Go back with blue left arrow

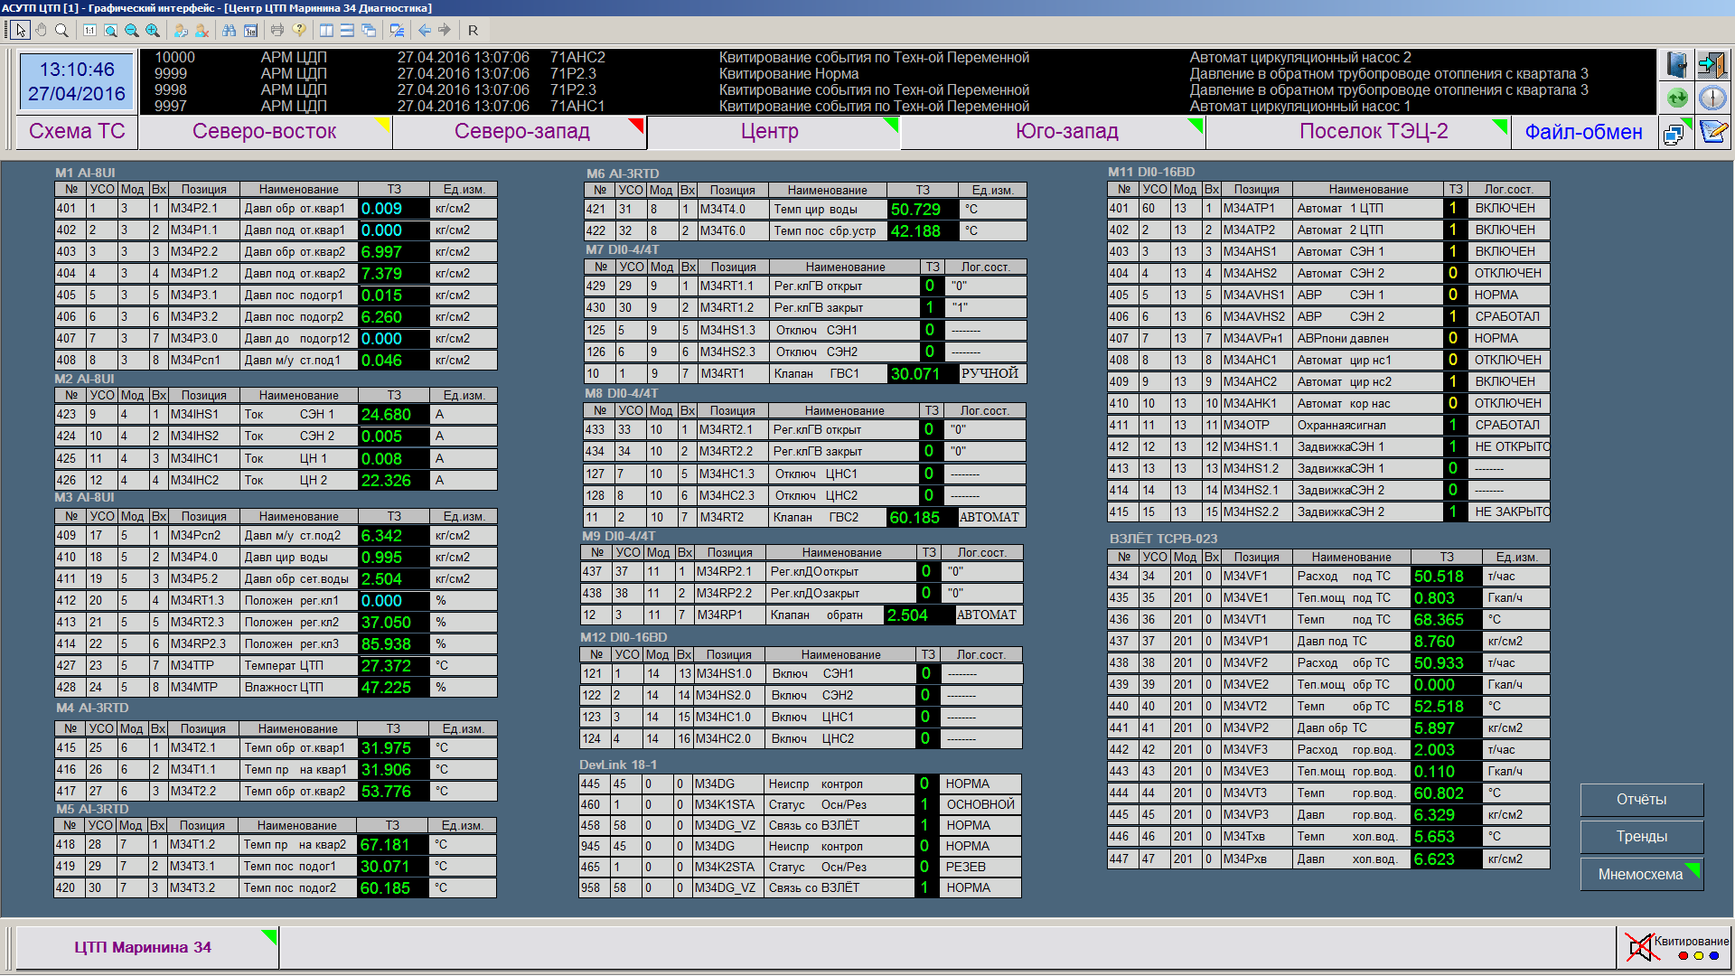(424, 30)
